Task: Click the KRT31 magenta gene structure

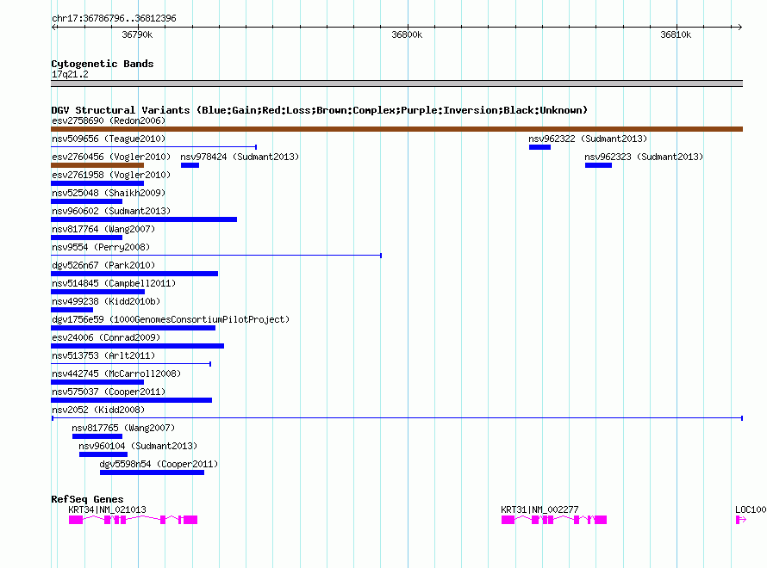Action: [554, 520]
